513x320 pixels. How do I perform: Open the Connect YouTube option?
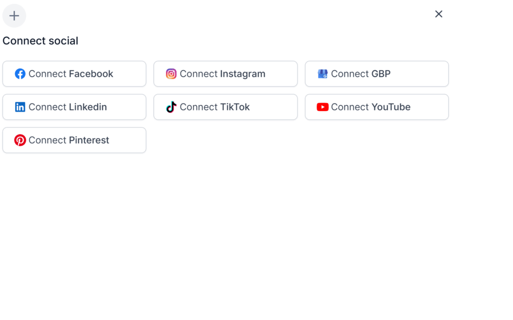pyautogui.click(x=377, y=107)
